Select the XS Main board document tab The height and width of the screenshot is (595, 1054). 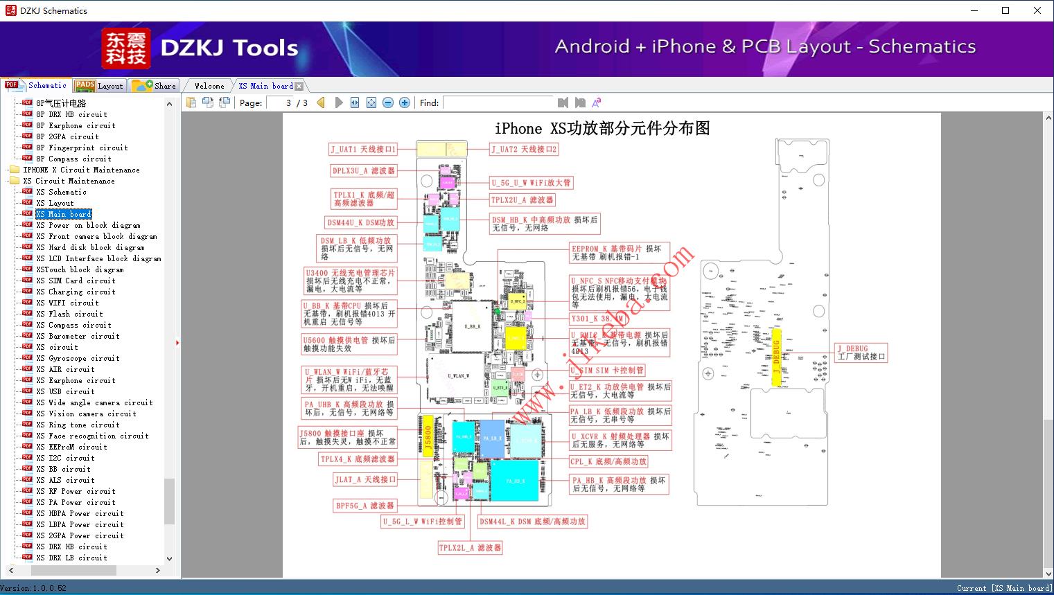[265, 86]
